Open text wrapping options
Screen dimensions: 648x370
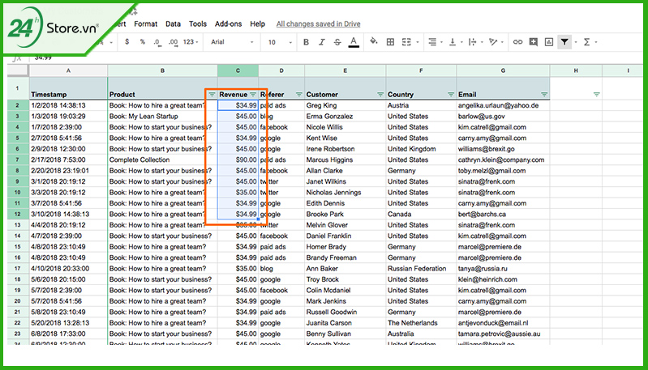pos(474,42)
